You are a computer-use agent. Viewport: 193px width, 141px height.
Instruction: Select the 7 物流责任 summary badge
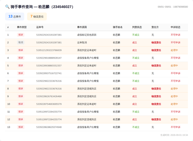tap(37, 17)
